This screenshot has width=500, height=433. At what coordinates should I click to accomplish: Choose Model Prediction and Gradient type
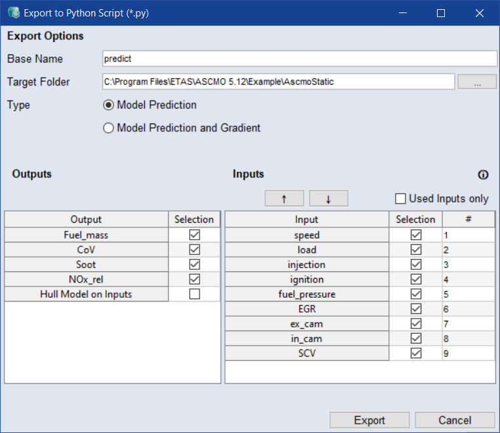[109, 129]
